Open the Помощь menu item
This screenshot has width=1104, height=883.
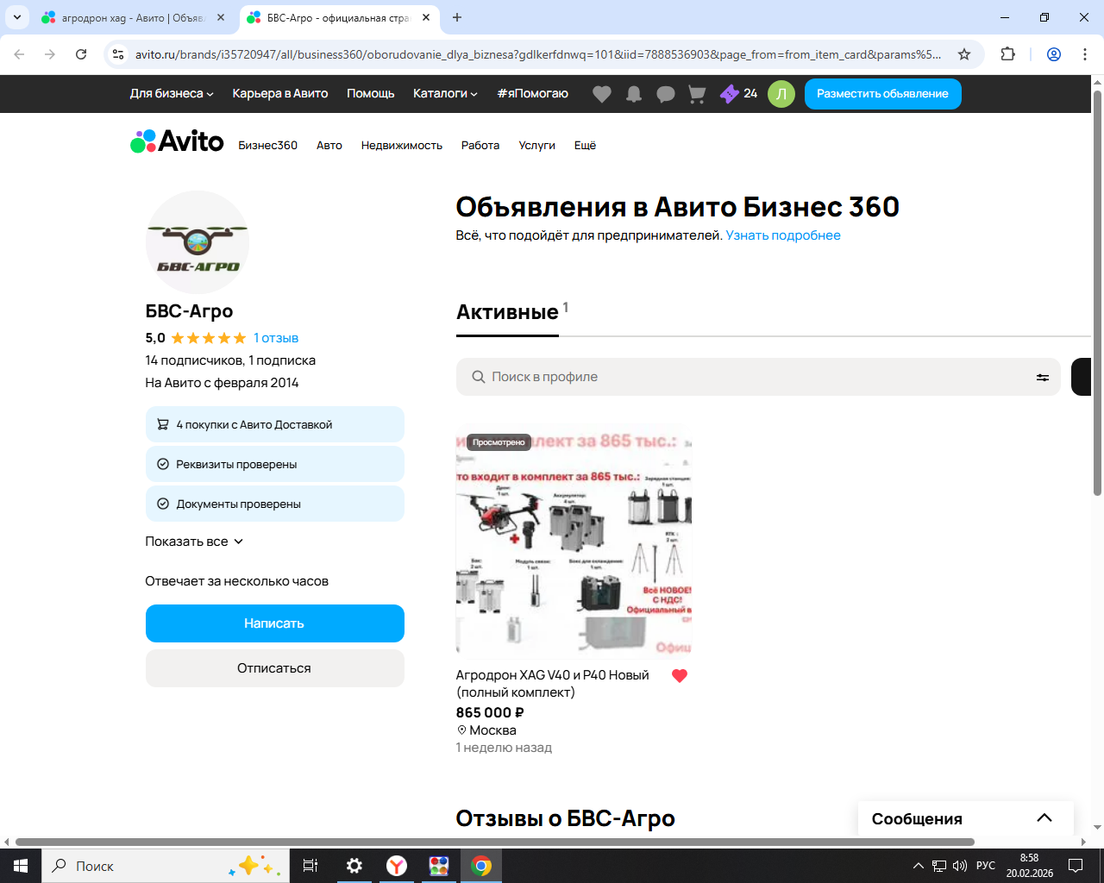coord(371,94)
